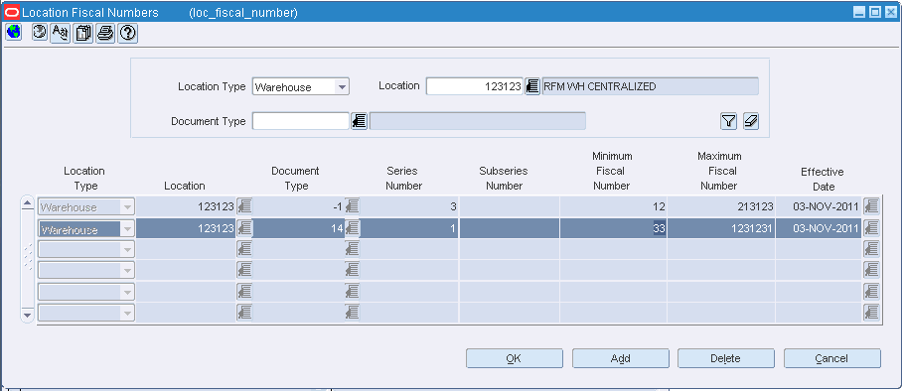Focus the Location filter field showing 123123
Viewport: 904px width, 391px height.
(x=475, y=87)
